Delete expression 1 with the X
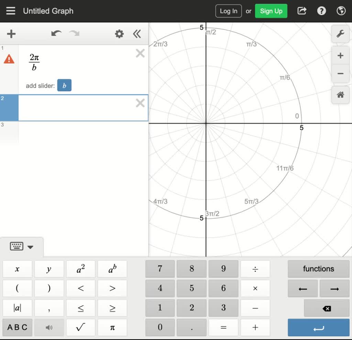Viewport: 352px width, 340px height. click(x=140, y=53)
